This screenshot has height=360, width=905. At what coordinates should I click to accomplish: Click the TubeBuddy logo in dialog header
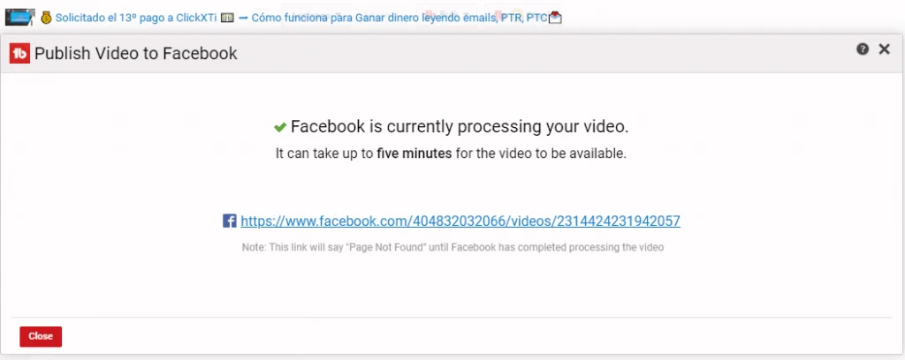tap(19, 54)
